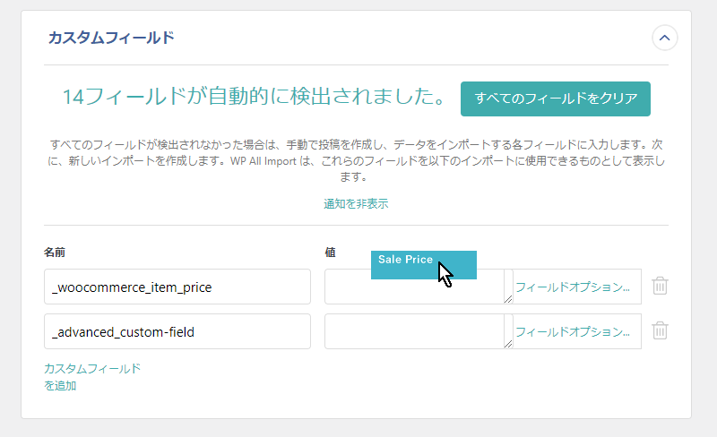Click the 値 column label

(x=330, y=253)
